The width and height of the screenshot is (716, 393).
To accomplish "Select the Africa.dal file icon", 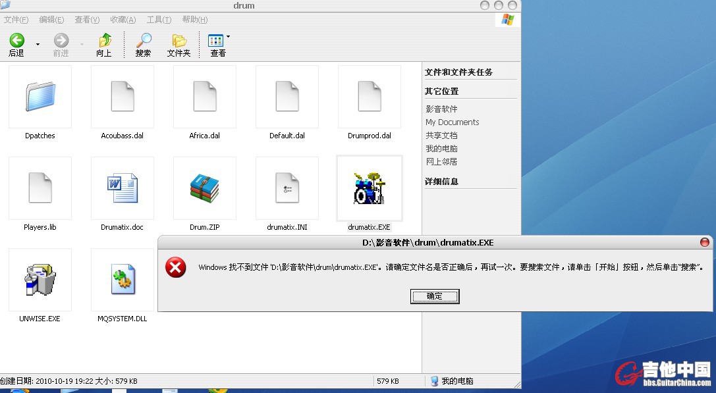I will [205, 97].
